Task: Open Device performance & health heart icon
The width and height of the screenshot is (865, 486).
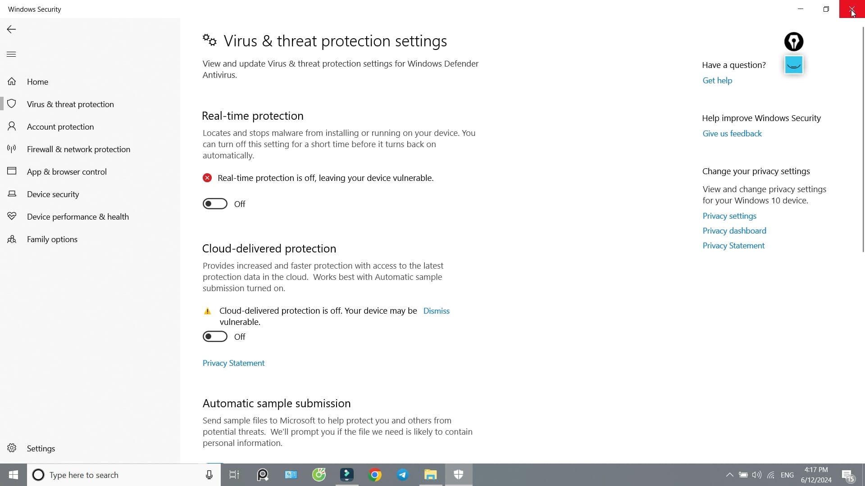Action: tap(12, 216)
